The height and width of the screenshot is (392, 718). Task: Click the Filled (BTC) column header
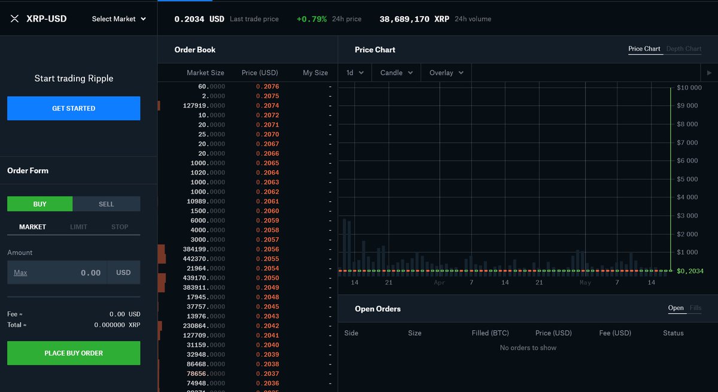pyautogui.click(x=490, y=333)
